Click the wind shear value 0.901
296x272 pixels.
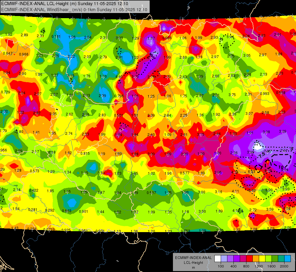pyautogui.click(x=83, y=212)
